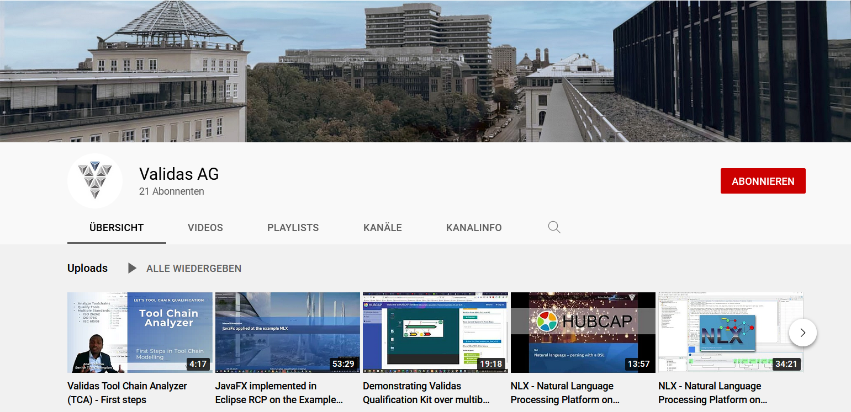Show next uploads with right chevron

tap(803, 333)
